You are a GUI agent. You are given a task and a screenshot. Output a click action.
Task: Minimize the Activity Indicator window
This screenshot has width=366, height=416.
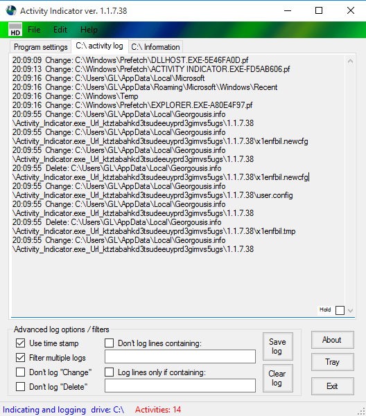pyautogui.click(x=288, y=10)
